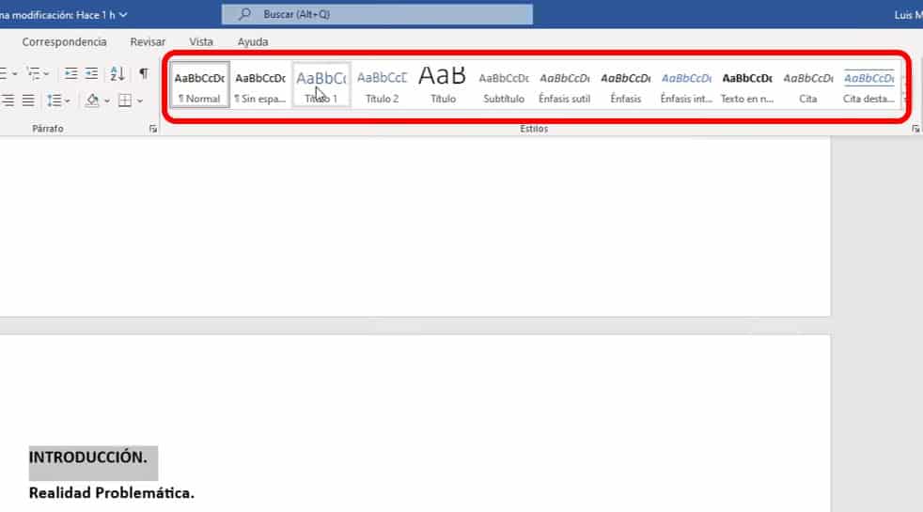This screenshot has height=512, width=923.
Task: Toggle the show paragraph marks icon
Action: [143, 73]
